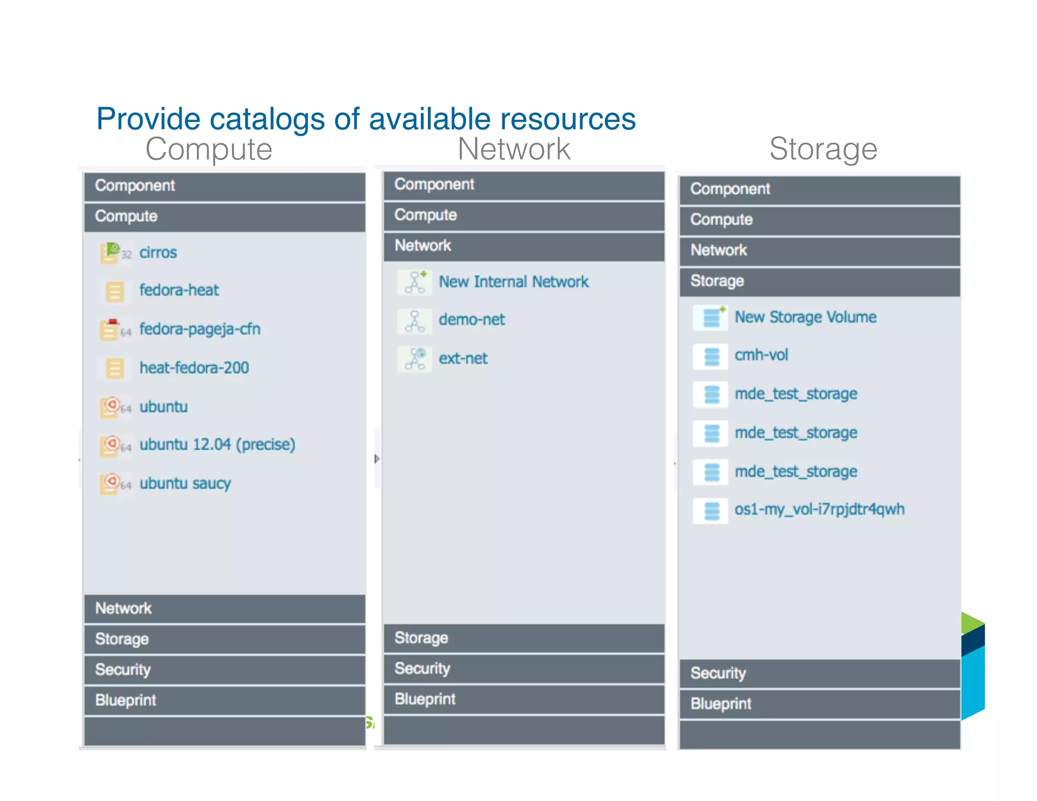Screen dimensions: 1037x801
Task: Click the demo-net network icon
Action: (x=415, y=321)
